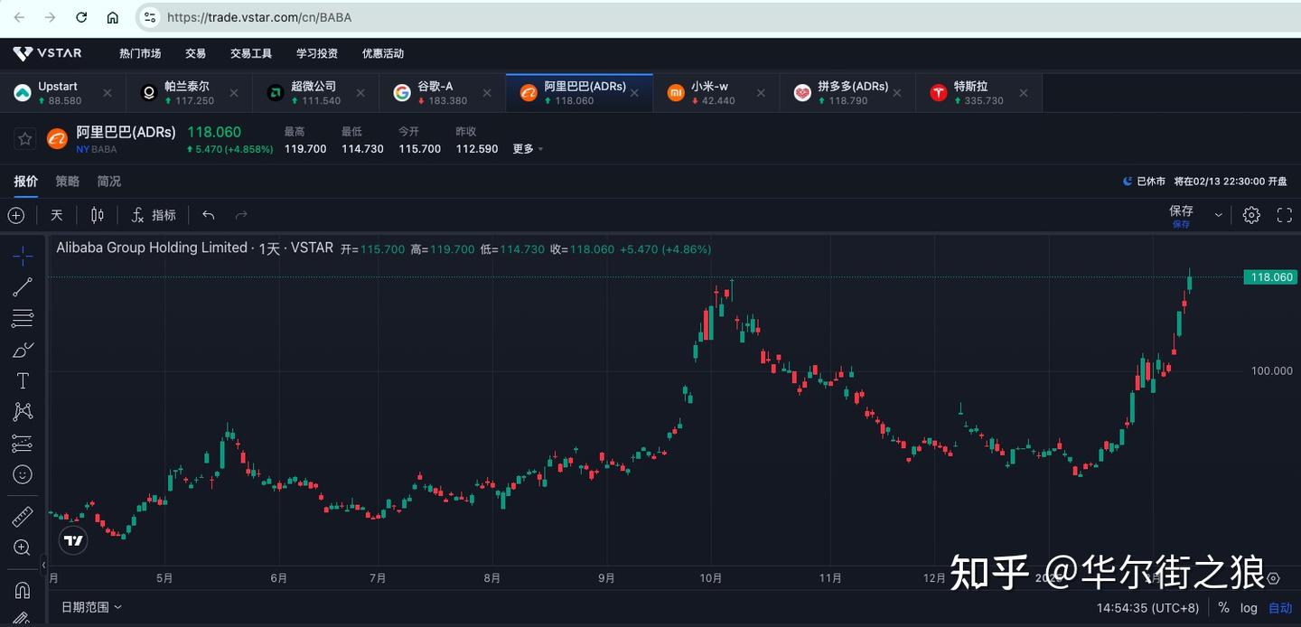
Task: Click the TradingView logo on chart
Action: pyautogui.click(x=73, y=541)
